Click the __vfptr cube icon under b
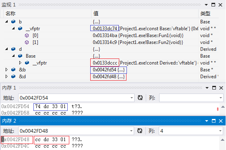This screenshot has width=226, height=150. tap(20, 28)
